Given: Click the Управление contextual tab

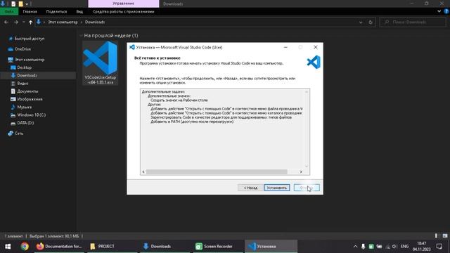Looking at the screenshot, I should 124,4.
